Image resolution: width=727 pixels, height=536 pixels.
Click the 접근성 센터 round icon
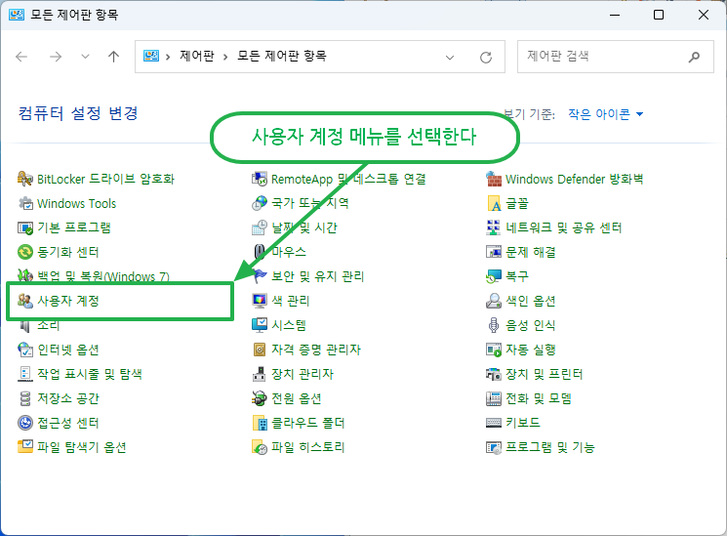click(25, 423)
